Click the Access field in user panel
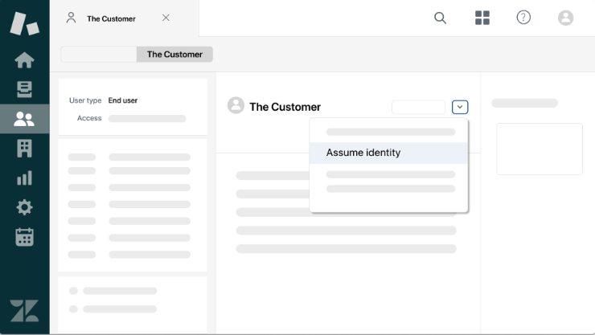The width and height of the screenshot is (595, 335). tap(146, 118)
